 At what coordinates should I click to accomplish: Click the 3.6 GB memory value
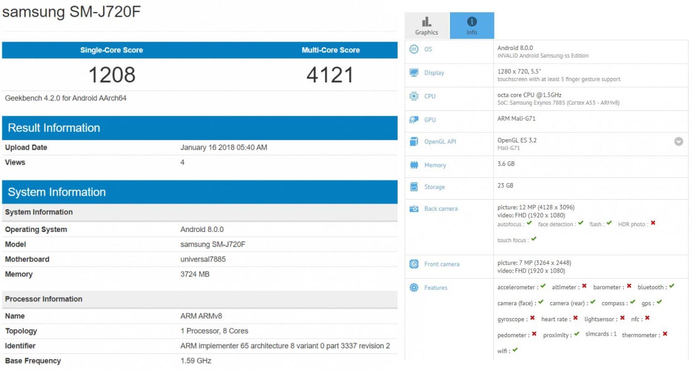point(506,164)
